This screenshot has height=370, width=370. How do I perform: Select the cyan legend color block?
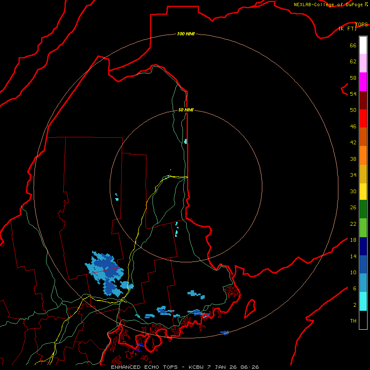point(363,301)
